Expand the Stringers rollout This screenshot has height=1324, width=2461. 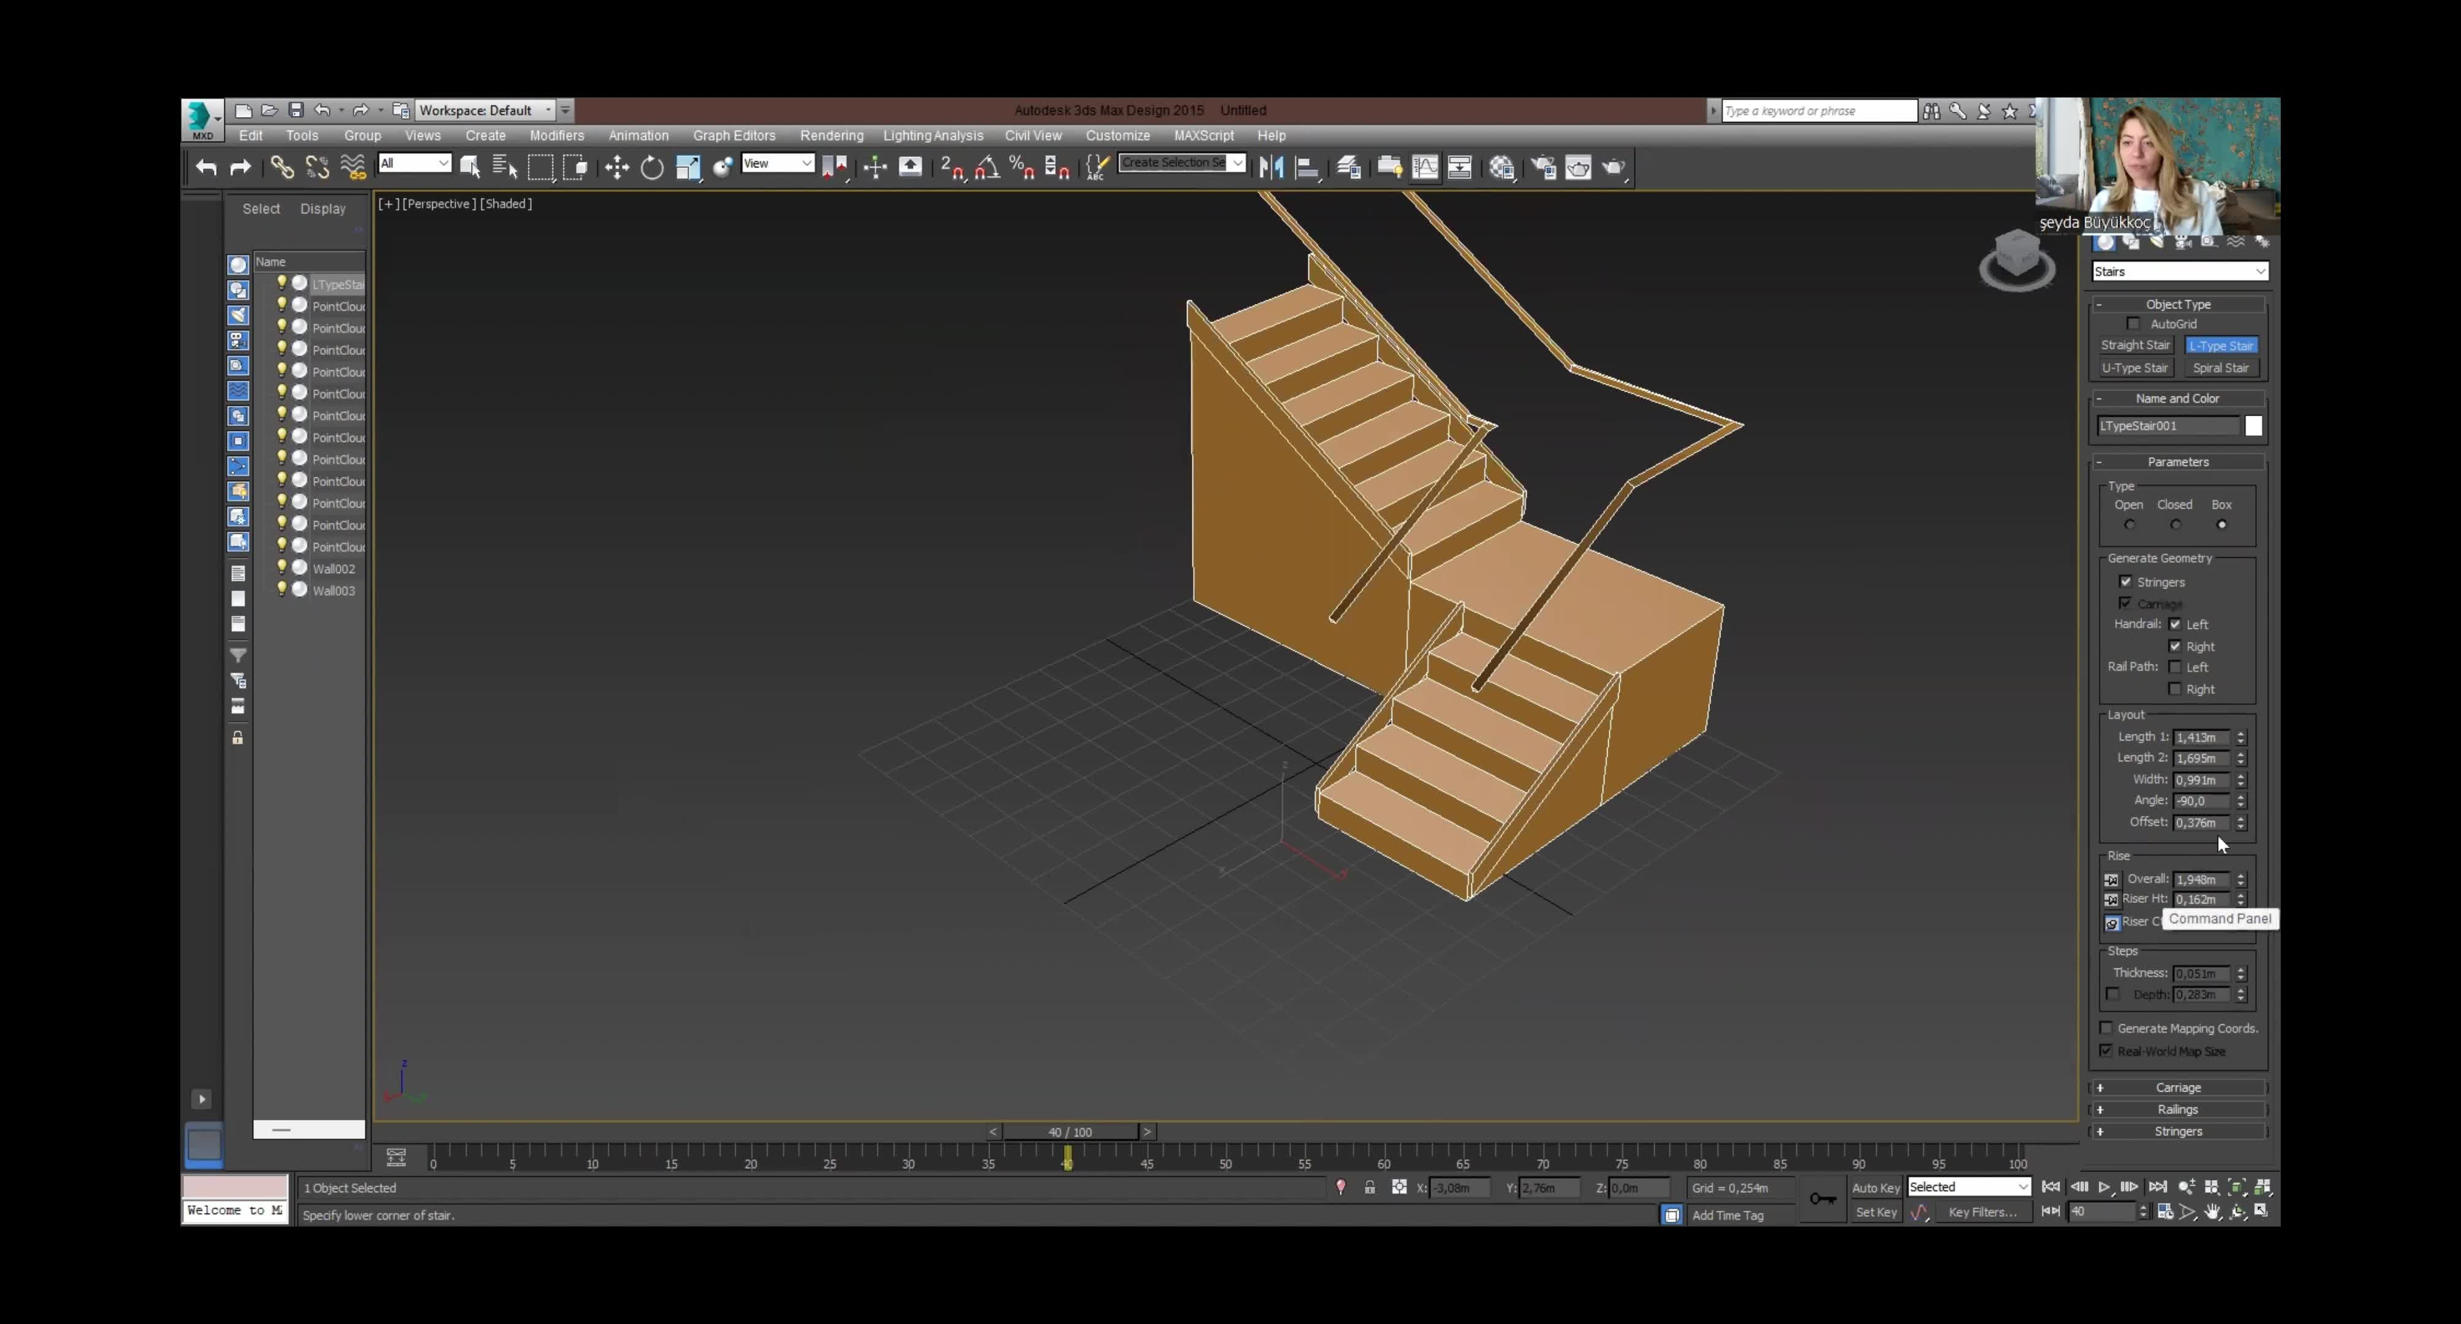point(2178,1131)
